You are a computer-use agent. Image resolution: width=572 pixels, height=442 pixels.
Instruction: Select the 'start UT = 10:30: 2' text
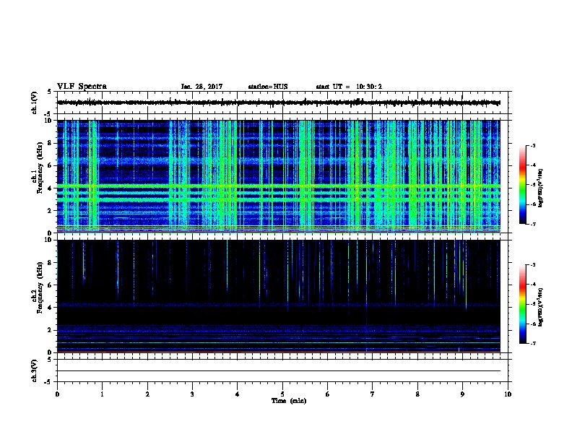pyautogui.click(x=349, y=87)
